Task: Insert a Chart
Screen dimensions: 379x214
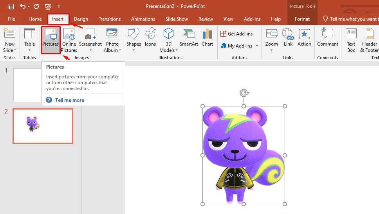Action: 208,37
